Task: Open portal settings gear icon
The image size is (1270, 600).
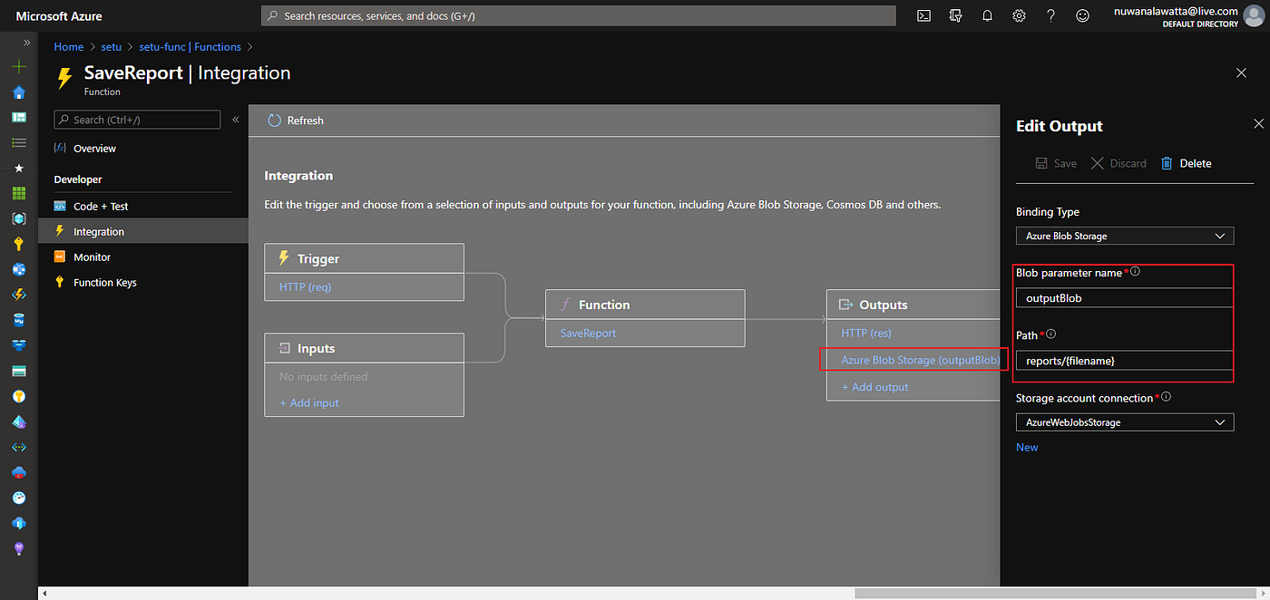Action: tap(1019, 15)
